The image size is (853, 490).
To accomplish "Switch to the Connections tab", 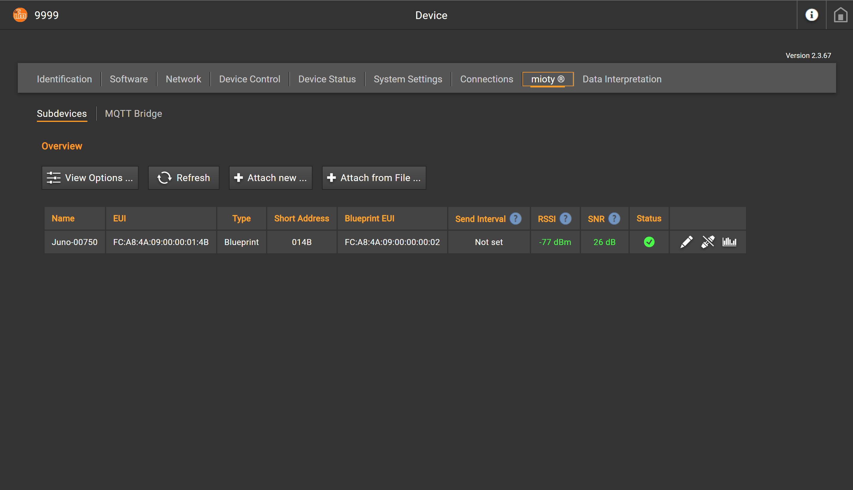I will 487,79.
